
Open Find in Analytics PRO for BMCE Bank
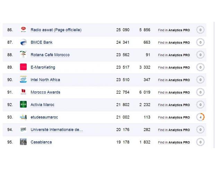point(174,43)
